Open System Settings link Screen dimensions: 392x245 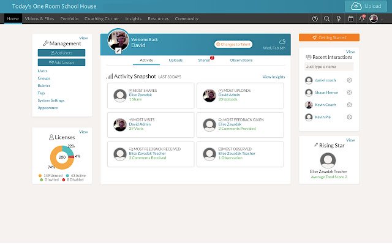point(51,100)
